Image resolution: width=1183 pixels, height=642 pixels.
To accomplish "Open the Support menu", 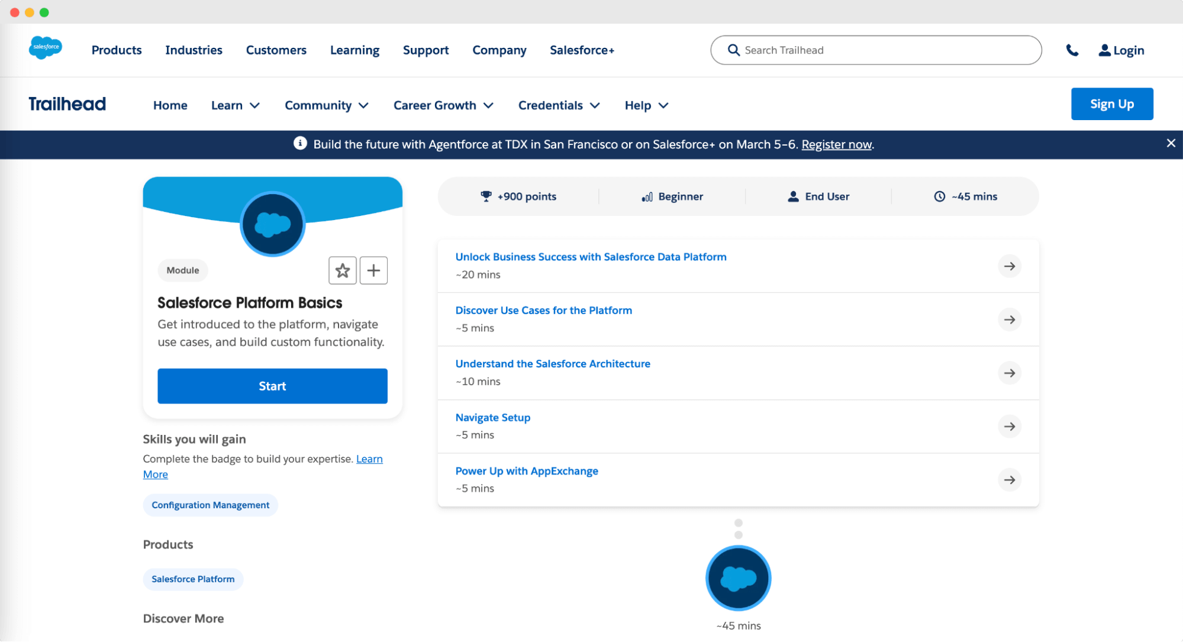I will (x=426, y=50).
